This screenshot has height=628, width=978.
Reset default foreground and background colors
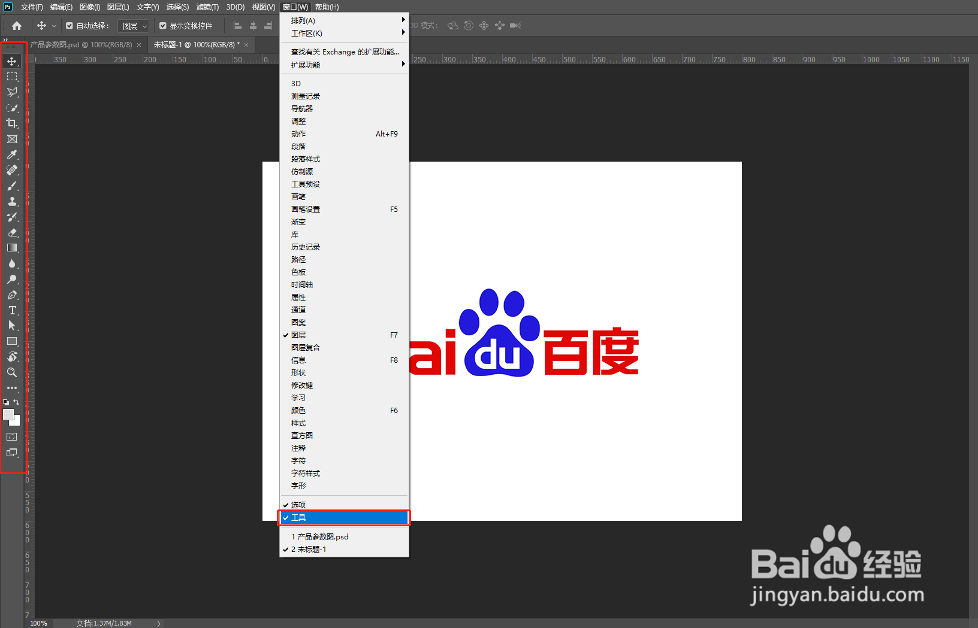(6, 402)
